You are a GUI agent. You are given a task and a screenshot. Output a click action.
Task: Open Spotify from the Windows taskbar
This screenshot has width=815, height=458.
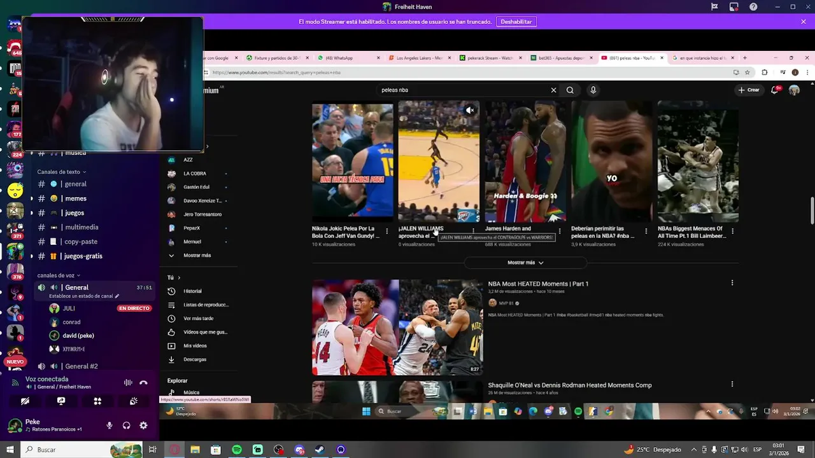point(237,450)
